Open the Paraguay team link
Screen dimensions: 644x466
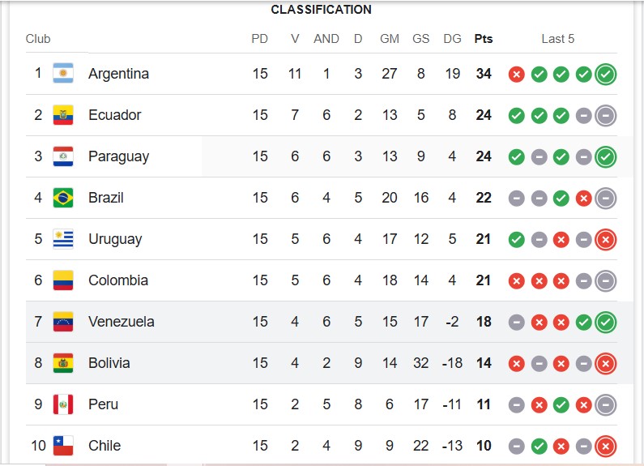119,156
